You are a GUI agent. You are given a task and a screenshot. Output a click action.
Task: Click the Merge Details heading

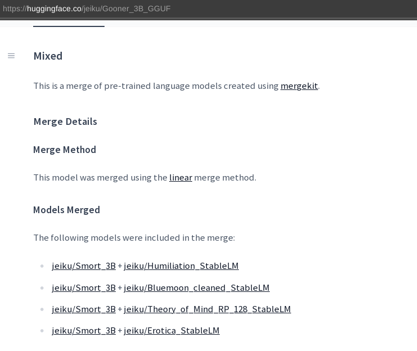coord(65,121)
